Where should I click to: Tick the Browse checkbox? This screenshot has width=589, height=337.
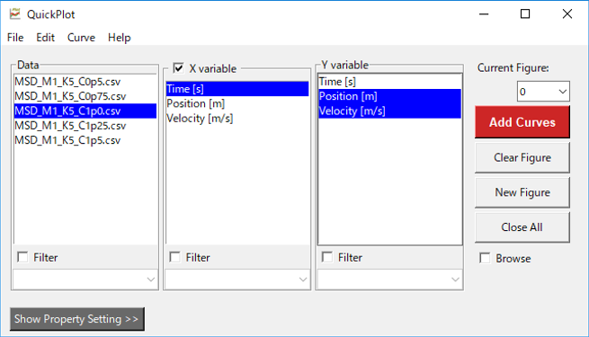pyautogui.click(x=485, y=258)
